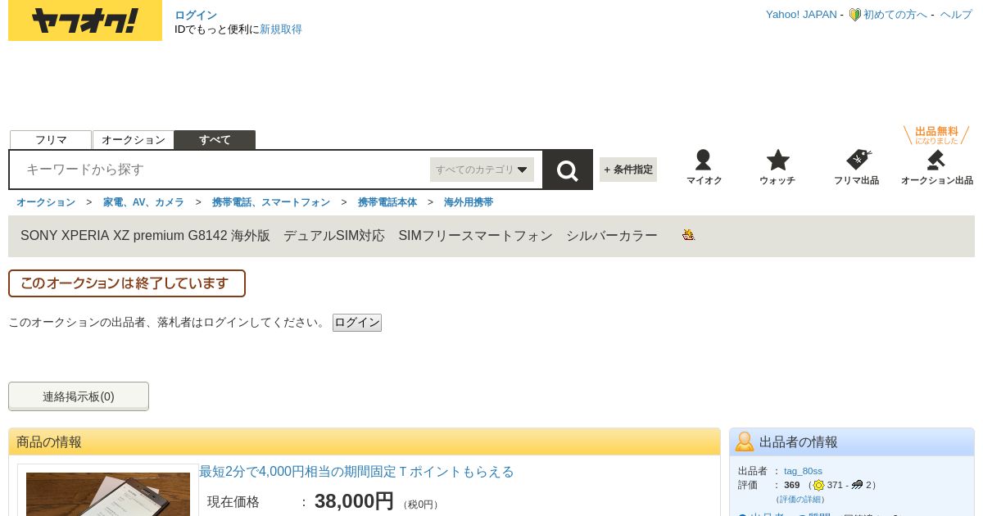
Task: Click the small icon next to the item title
Action: coord(689,235)
